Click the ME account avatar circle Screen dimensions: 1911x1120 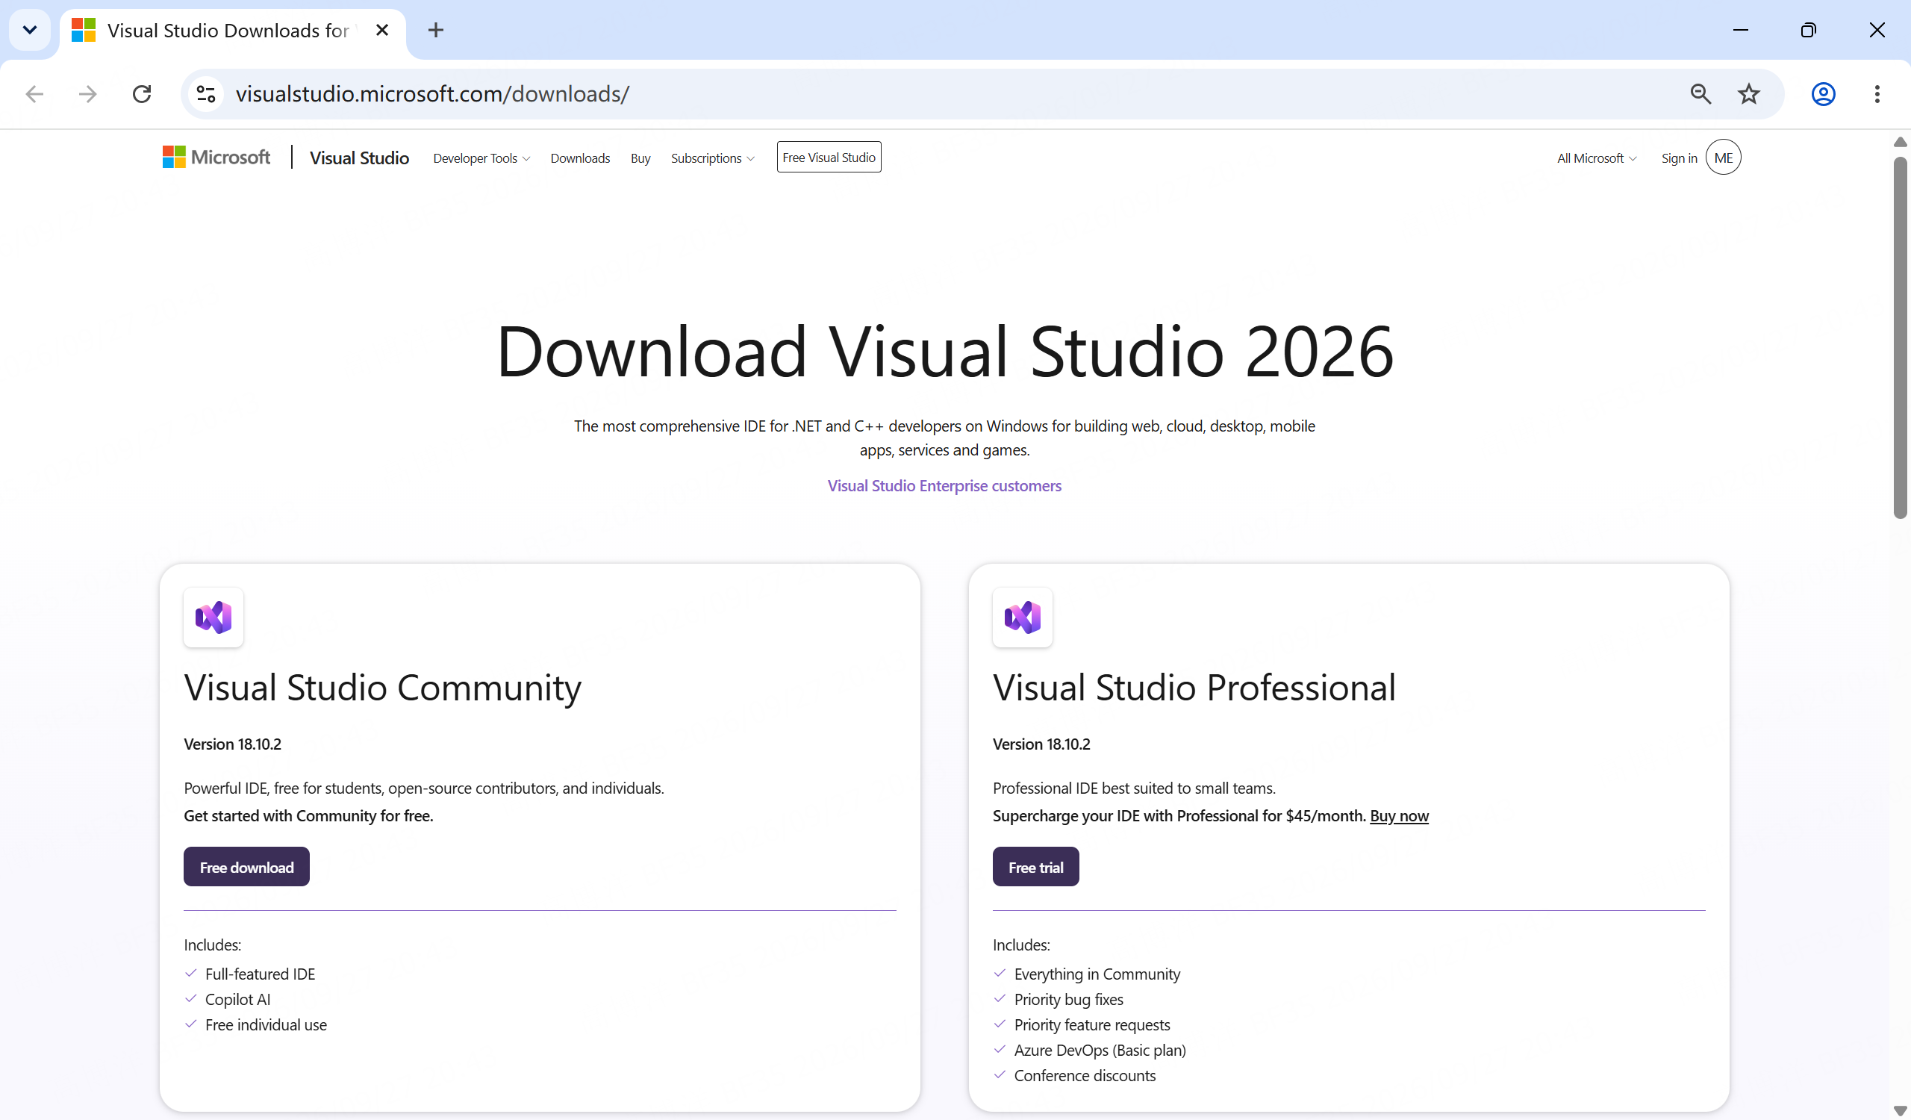click(1723, 158)
